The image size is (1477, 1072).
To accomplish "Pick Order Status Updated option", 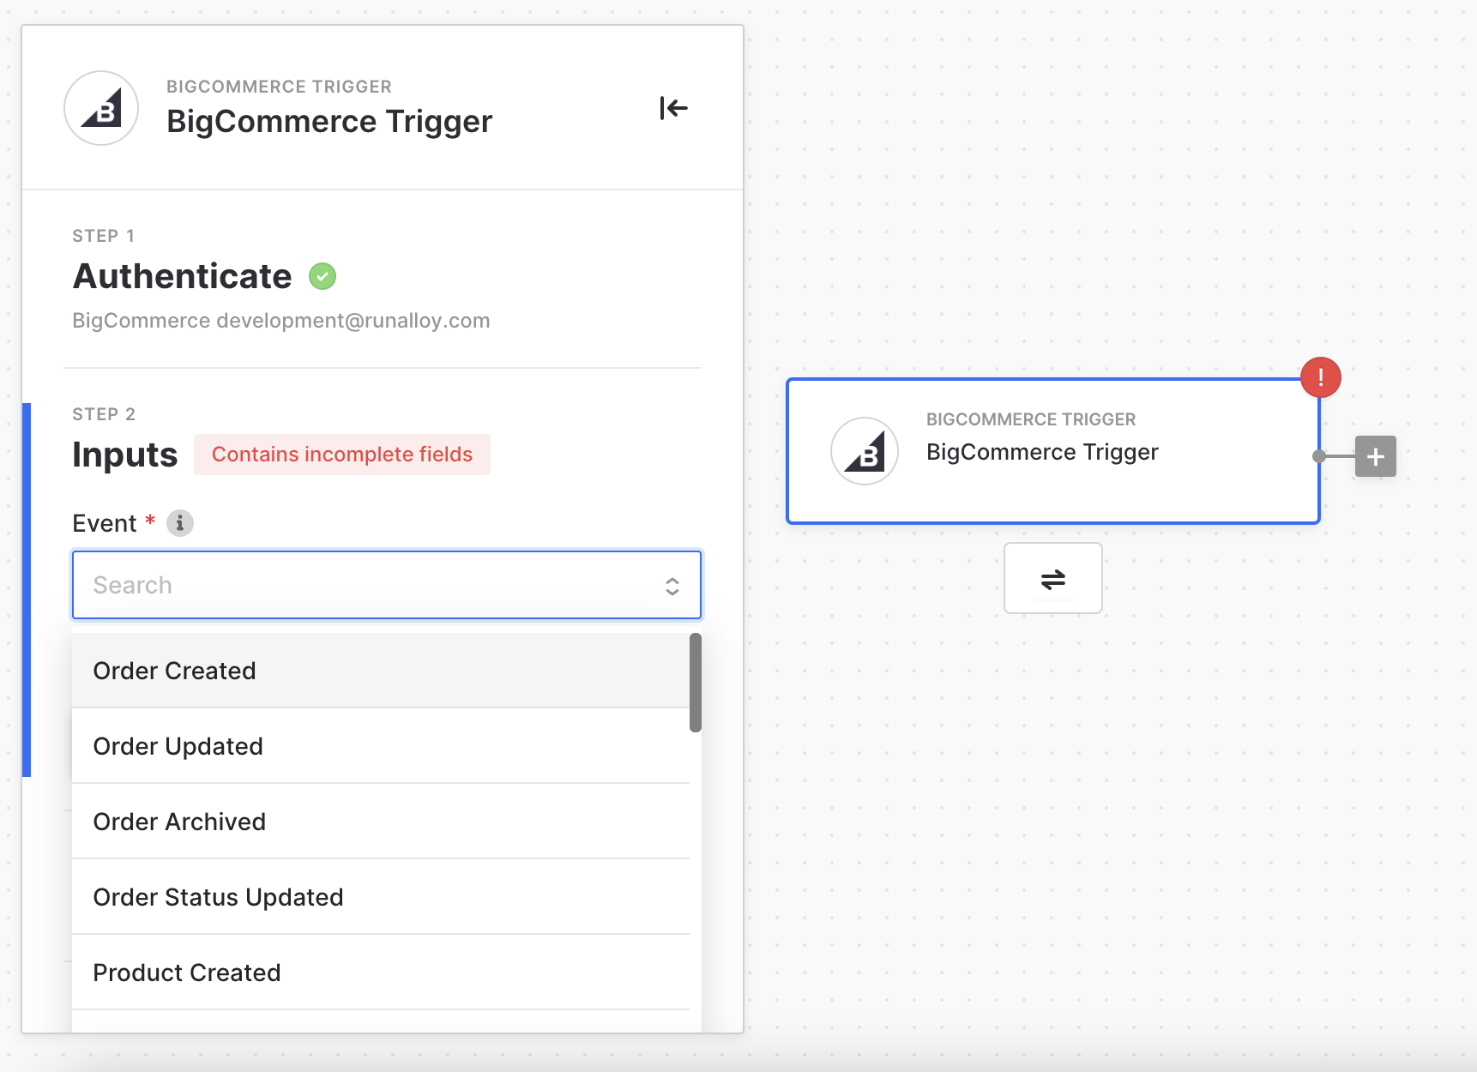I will point(381,897).
